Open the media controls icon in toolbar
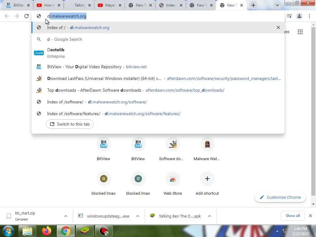The width and height of the screenshot is (316, 237). tap(289, 16)
